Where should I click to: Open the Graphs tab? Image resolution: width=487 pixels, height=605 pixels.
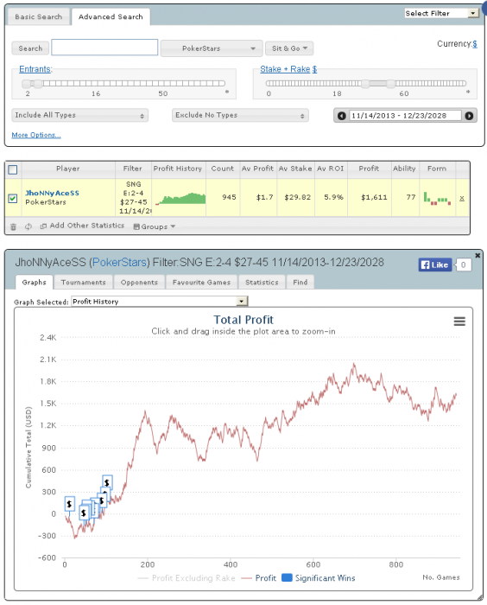click(34, 282)
